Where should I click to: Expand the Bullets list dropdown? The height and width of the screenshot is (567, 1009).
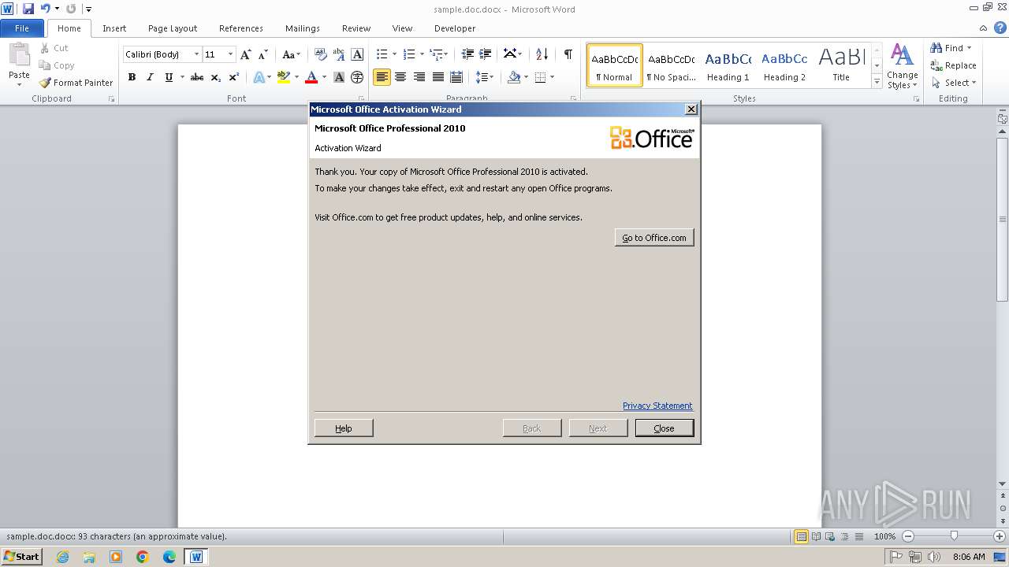395,54
